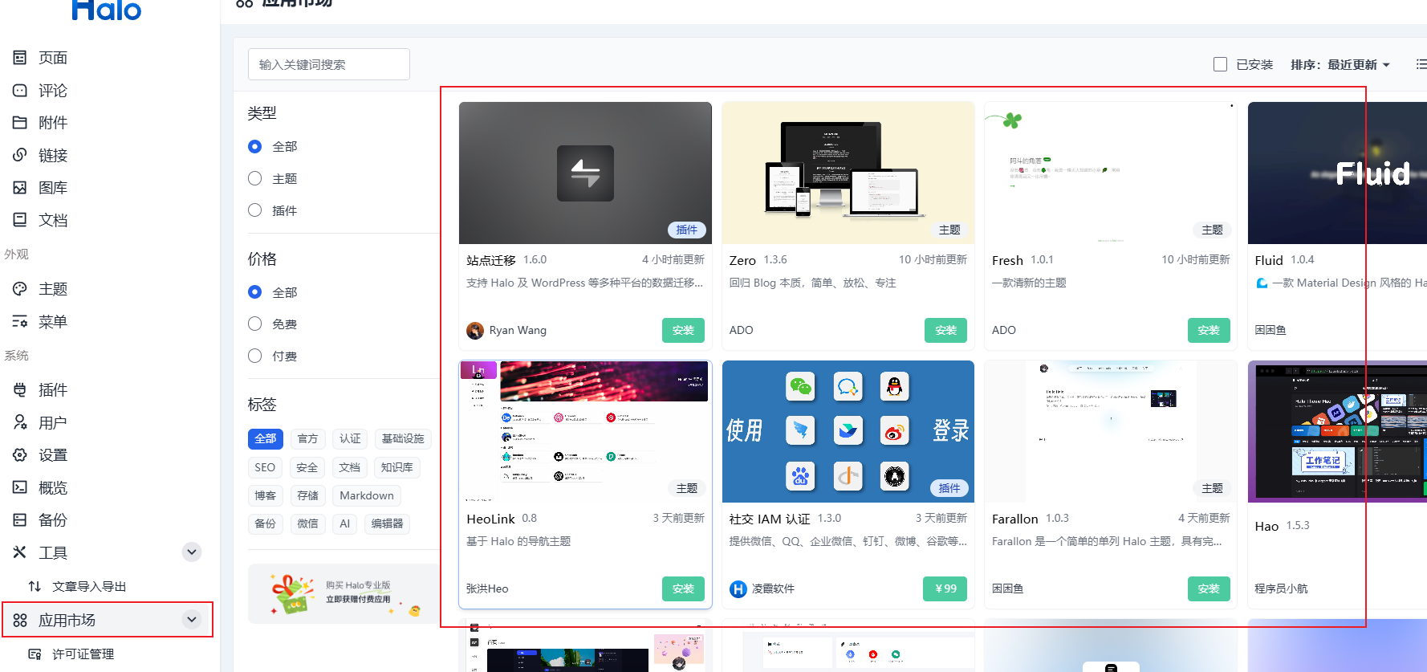Filter by 官方 tag

(x=307, y=438)
